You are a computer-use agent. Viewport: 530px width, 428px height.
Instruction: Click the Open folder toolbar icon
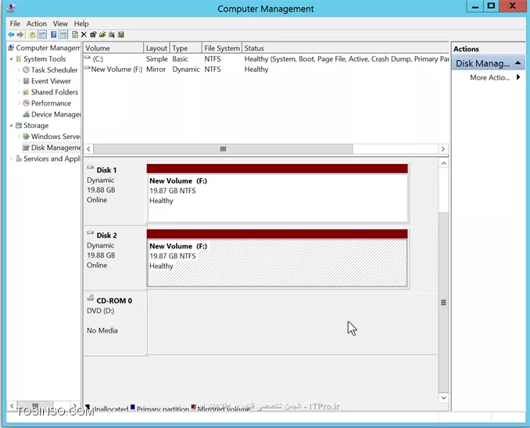(102, 34)
